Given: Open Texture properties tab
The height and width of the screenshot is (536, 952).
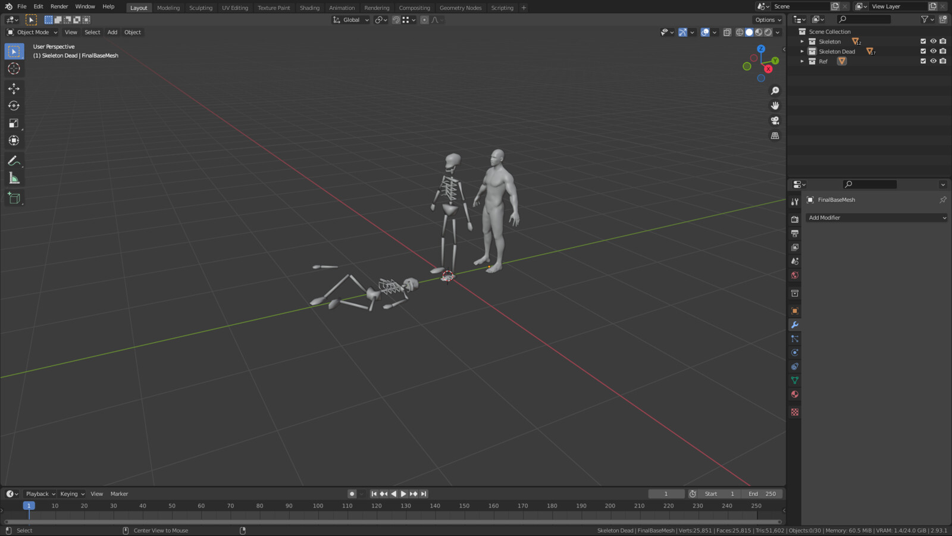Looking at the screenshot, I should tap(795, 412).
